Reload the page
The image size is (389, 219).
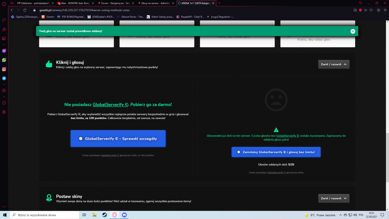[x=25, y=10]
